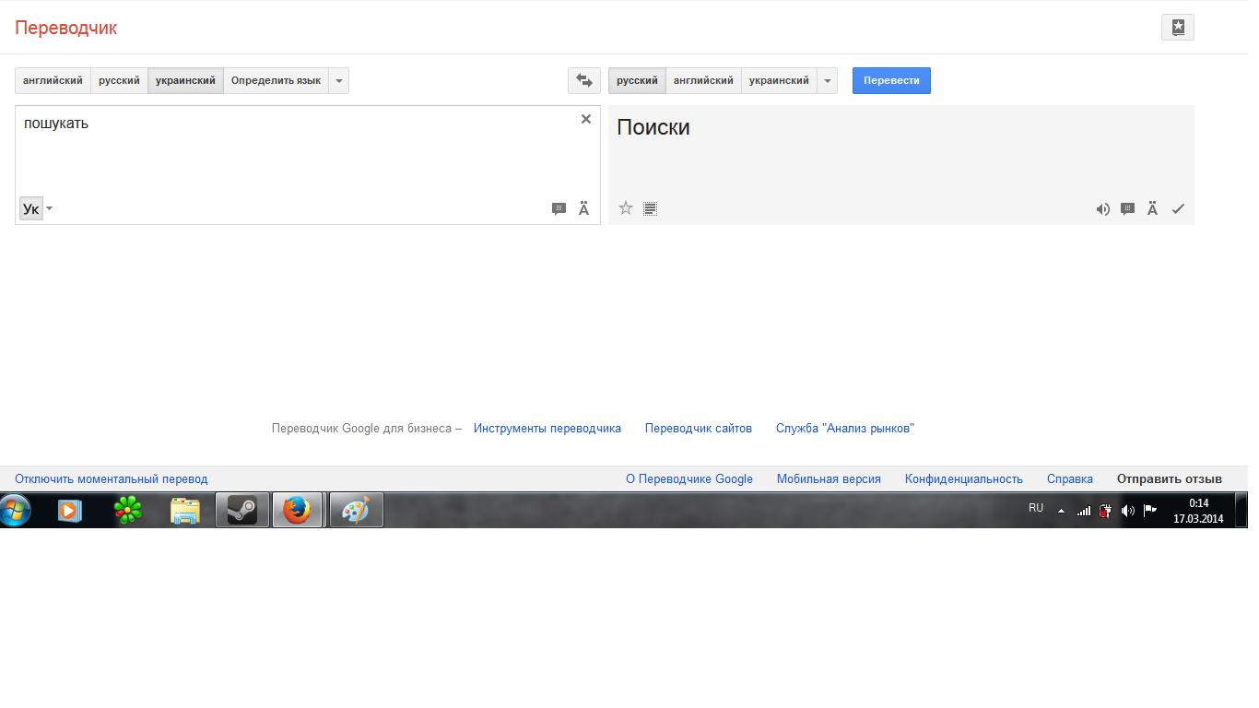Select украинский as source language

pyautogui.click(x=186, y=81)
